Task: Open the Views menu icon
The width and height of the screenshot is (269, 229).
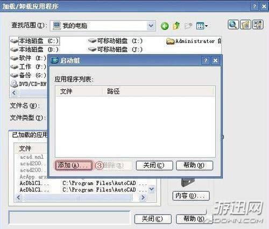Action: tap(202, 26)
